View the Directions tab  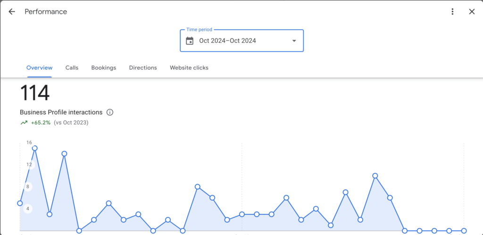point(143,68)
